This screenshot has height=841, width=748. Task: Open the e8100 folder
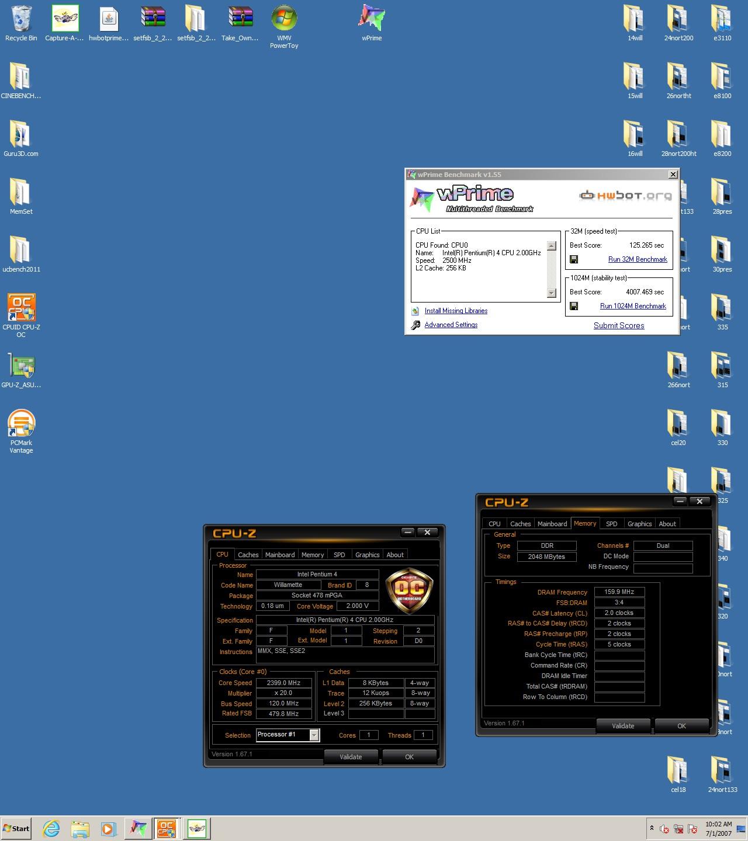(x=722, y=81)
